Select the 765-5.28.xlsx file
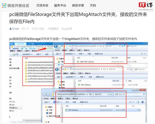 coord(85,85)
